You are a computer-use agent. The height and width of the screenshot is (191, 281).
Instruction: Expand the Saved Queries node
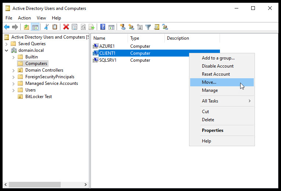point(7,44)
